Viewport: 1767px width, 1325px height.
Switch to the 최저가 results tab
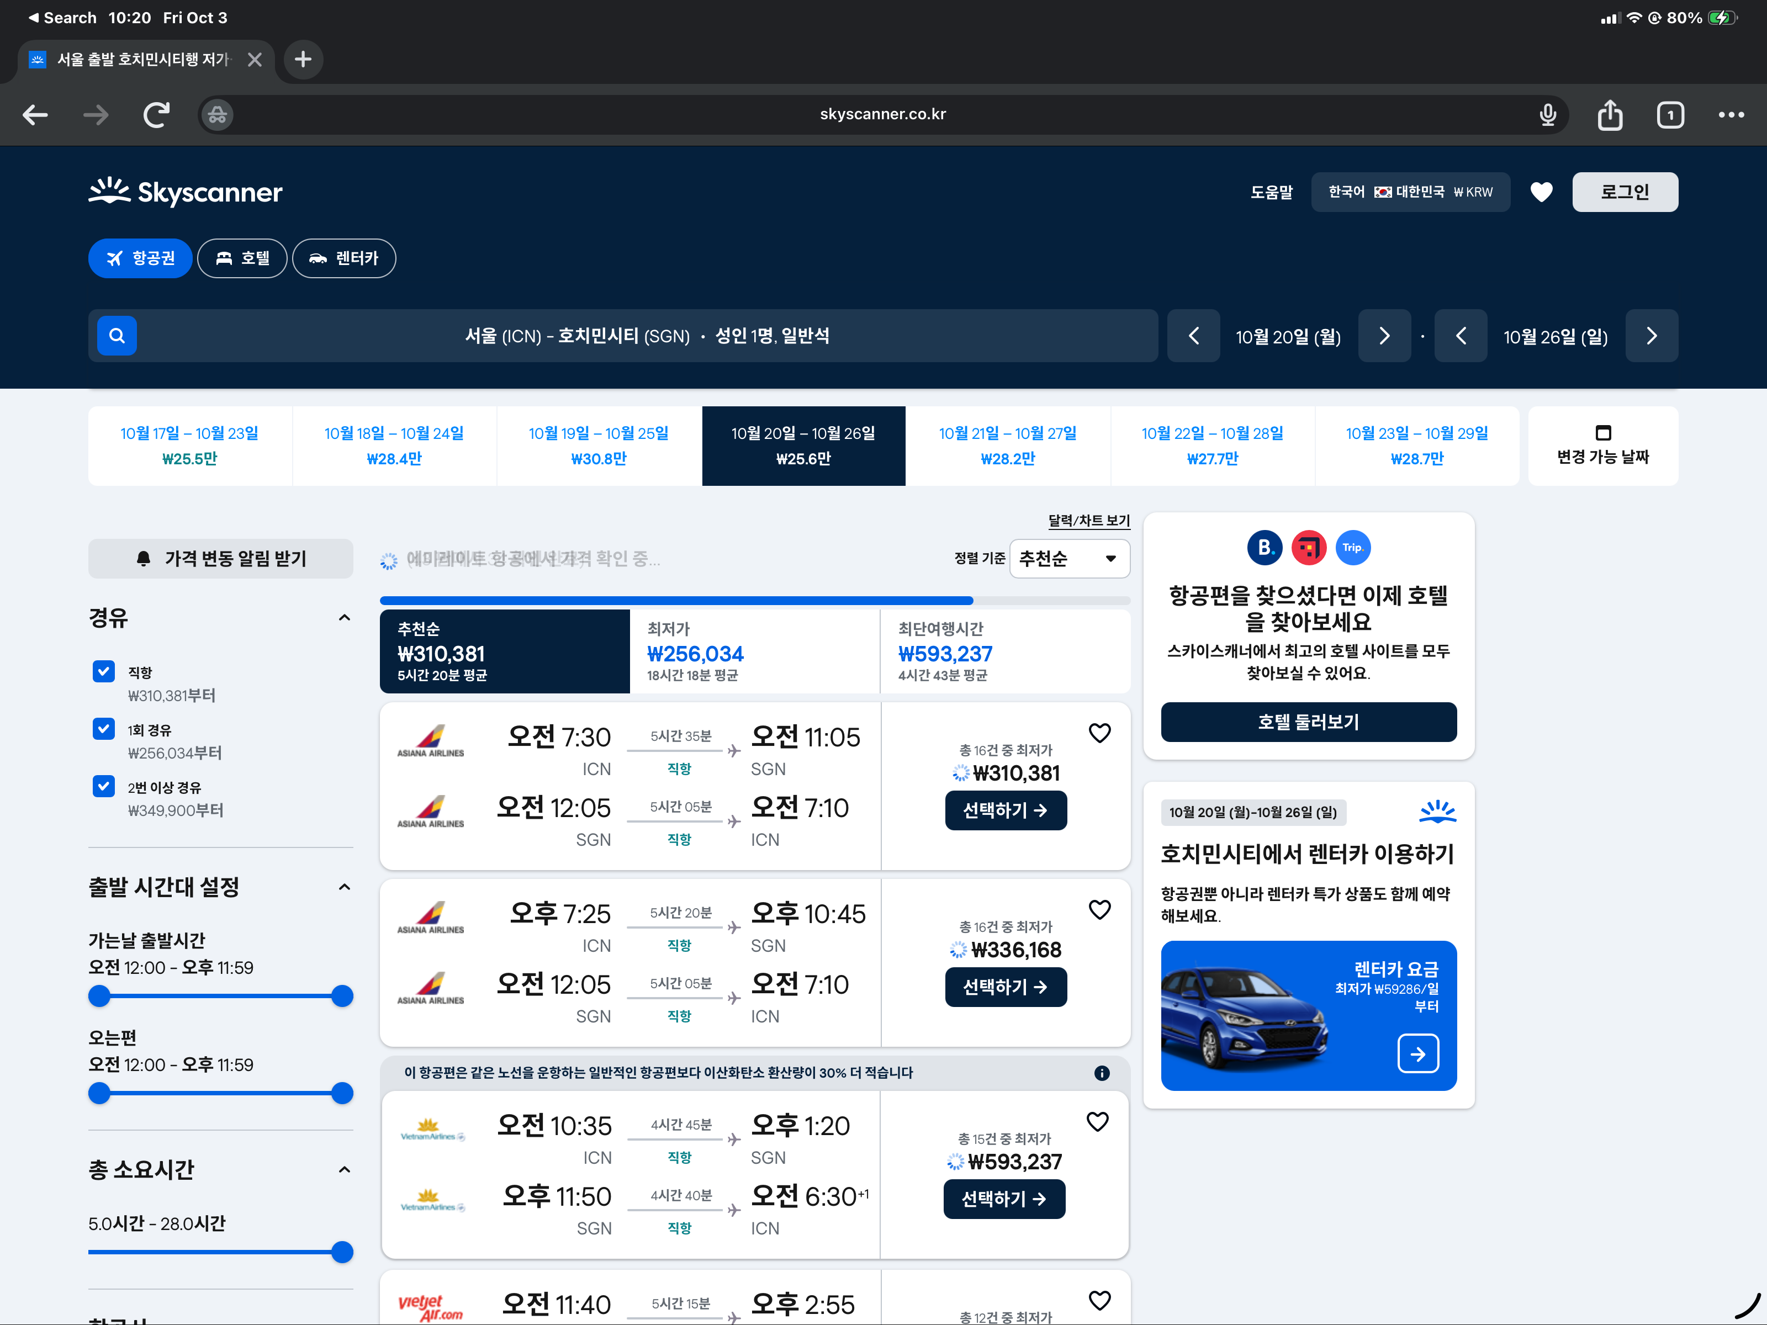[754, 651]
